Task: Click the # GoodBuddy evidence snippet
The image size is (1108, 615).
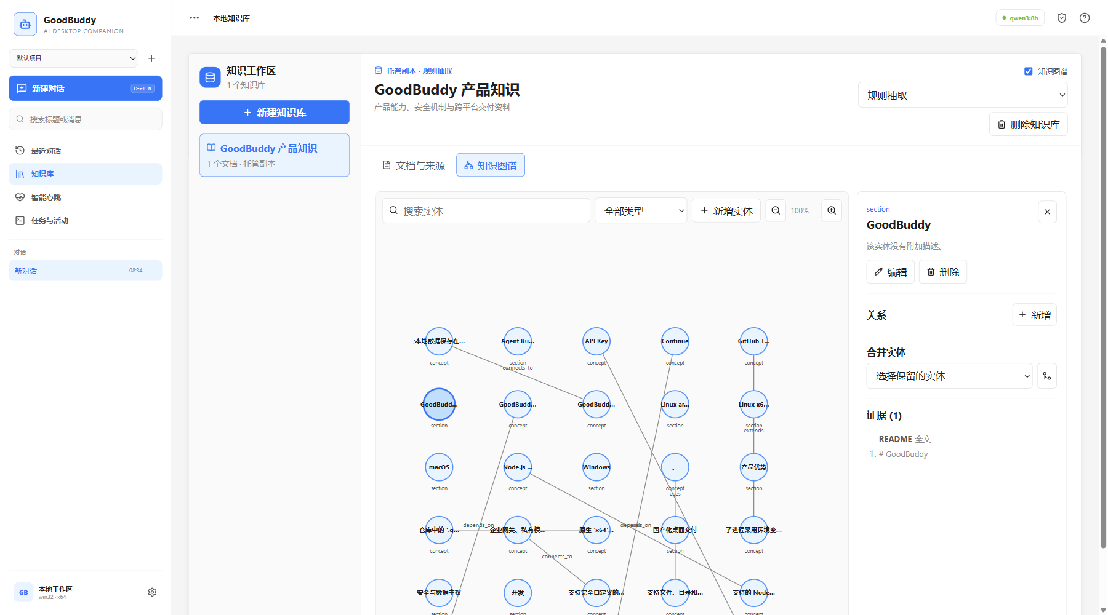Action: [903, 454]
